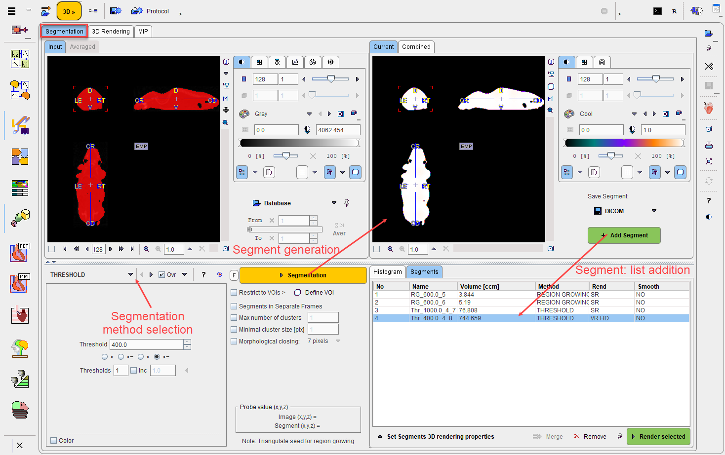Image resolution: width=725 pixels, height=455 pixels.
Task: Toggle the Ovr checkbox
Action: [161, 275]
